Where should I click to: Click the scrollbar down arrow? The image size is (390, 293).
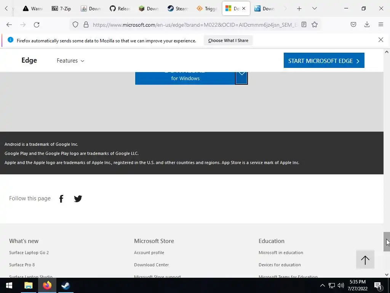[x=387, y=275]
